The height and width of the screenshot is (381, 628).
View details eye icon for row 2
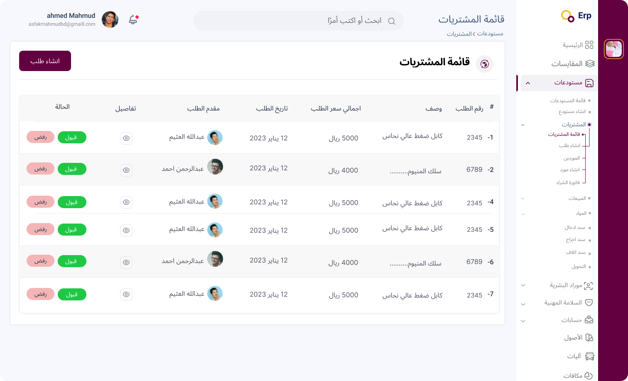point(126,170)
